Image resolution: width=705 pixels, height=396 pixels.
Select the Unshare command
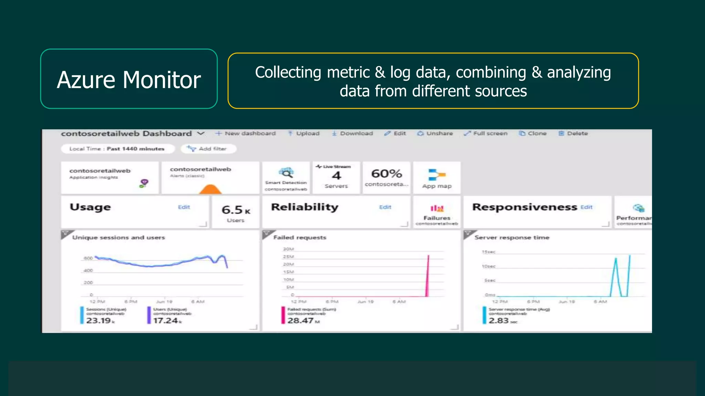(x=435, y=133)
